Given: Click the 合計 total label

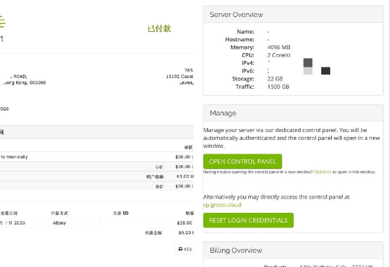Looking at the screenshot, I should [159, 187].
